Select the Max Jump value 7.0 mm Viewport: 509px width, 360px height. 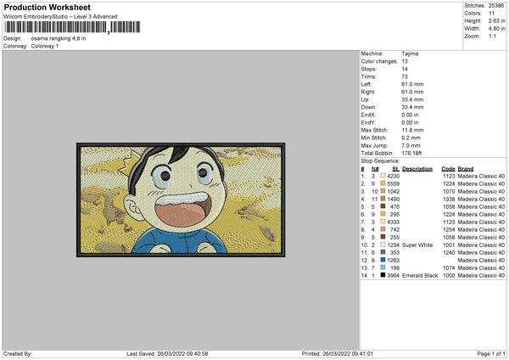411,145
